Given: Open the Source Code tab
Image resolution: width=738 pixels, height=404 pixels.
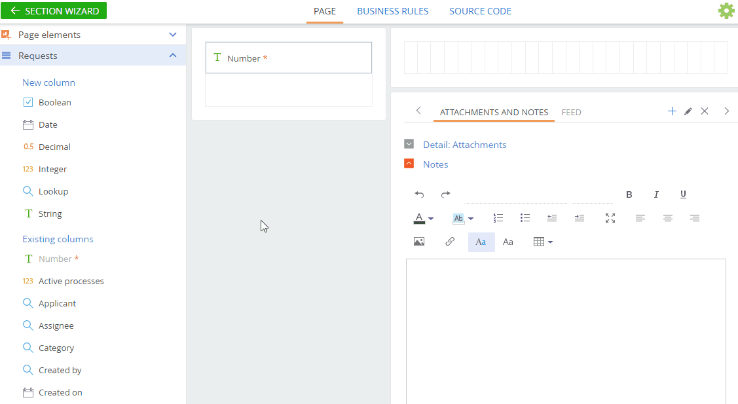Looking at the screenshot, I should coord(480,11).
